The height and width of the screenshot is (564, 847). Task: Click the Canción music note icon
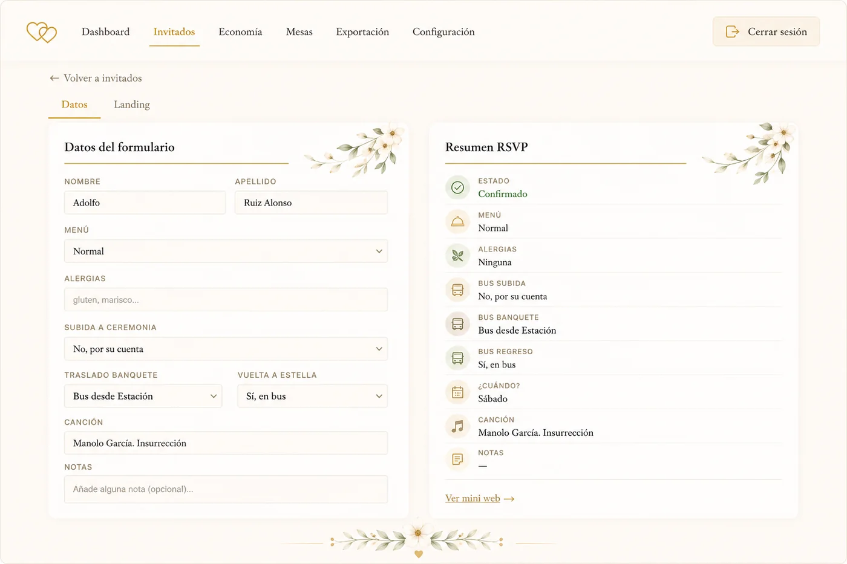pos(458,426)
